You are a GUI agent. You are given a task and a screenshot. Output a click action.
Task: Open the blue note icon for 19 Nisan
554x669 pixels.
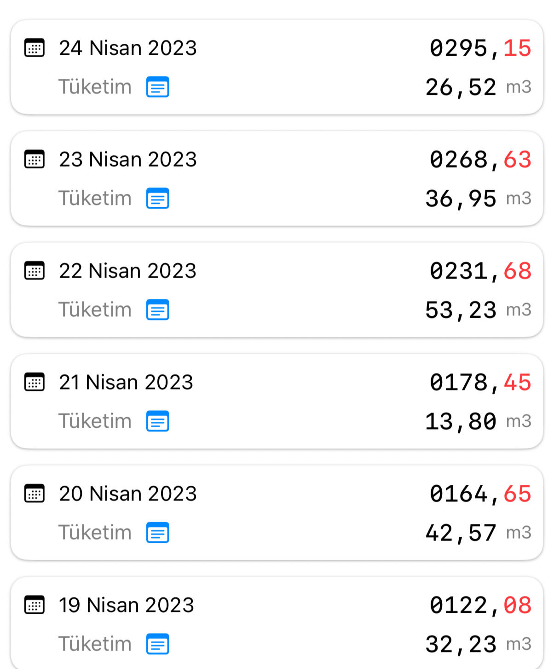click(157, 644)
